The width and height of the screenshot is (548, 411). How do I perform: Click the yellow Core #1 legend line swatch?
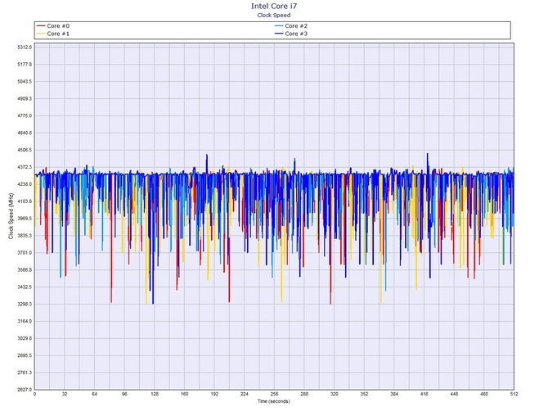(x=41, y=34)
